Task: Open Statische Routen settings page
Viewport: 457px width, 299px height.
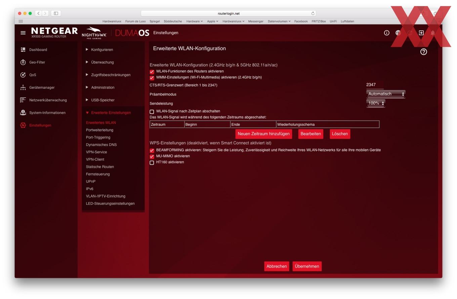Action: click(100, 167)
